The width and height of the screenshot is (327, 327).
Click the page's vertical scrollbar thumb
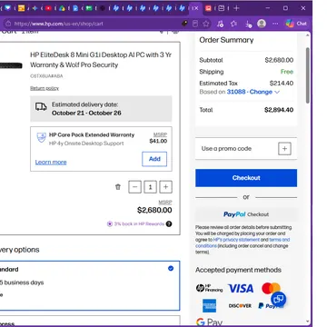coord(308,75)
